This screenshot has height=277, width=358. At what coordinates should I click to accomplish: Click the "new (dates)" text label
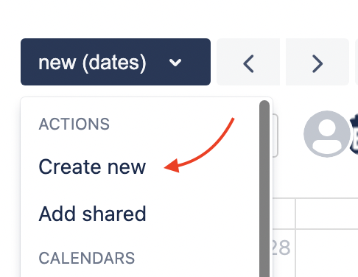click(92, 63)
